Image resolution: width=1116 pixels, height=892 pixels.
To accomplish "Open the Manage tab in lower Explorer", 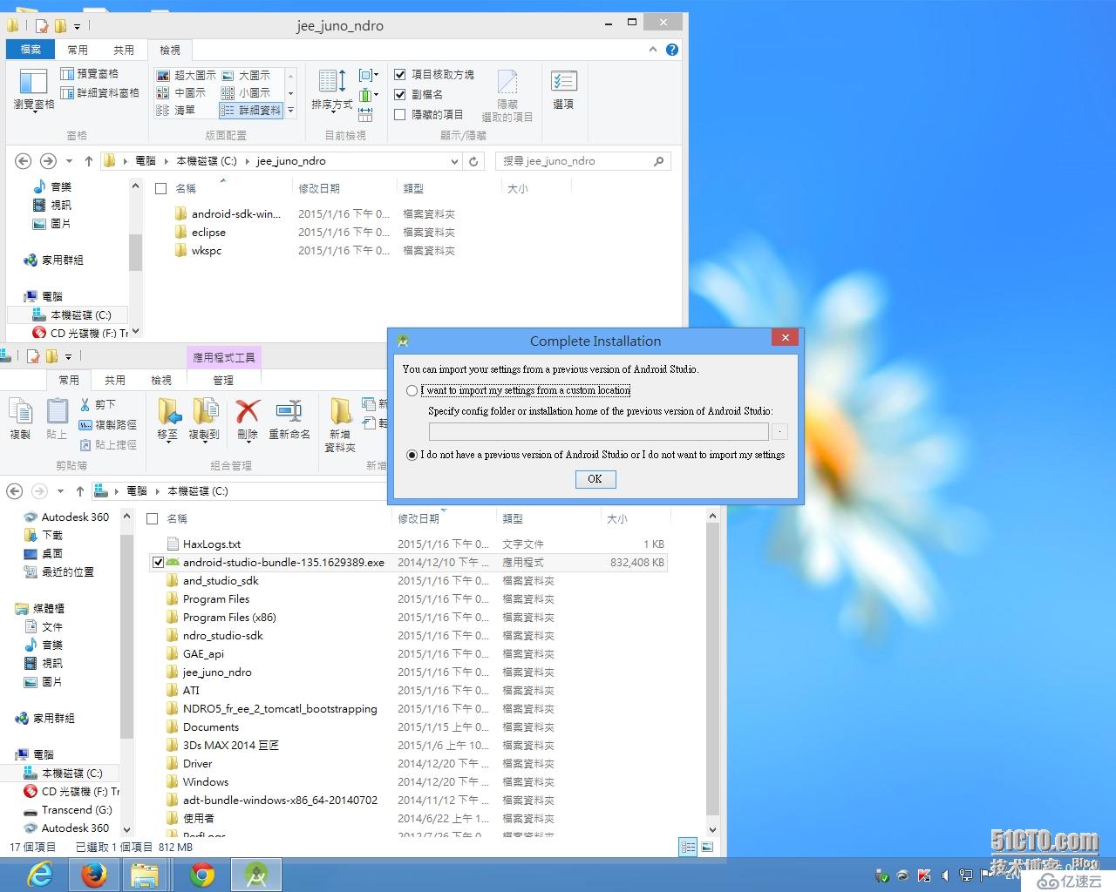I will click(223, 380).
